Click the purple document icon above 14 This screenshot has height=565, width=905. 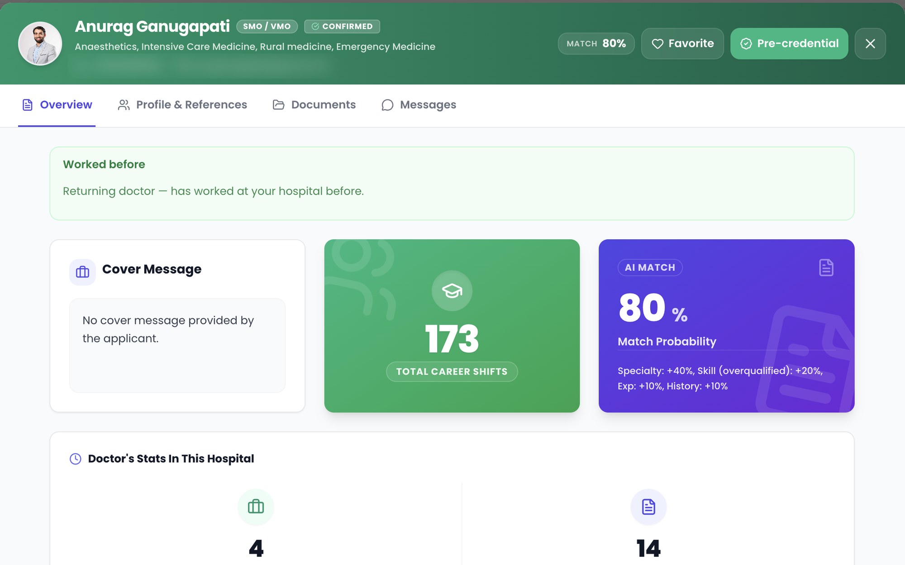[648, 507]
